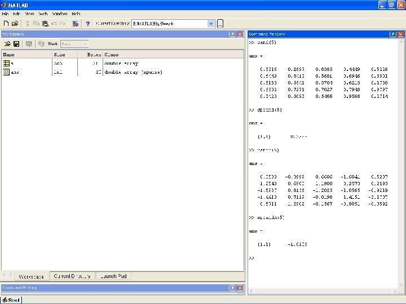This screenshot has height=304, width=406.
Task: Launch Simulink from the toolbar icon
Action: pyautogui.click(x=76, y=24)
